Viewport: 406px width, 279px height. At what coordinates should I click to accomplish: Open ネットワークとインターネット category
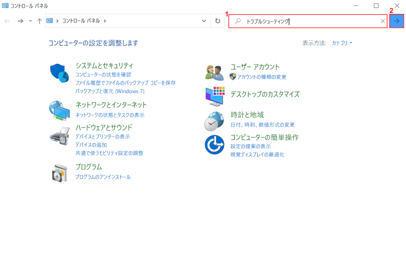pos(111,105)
